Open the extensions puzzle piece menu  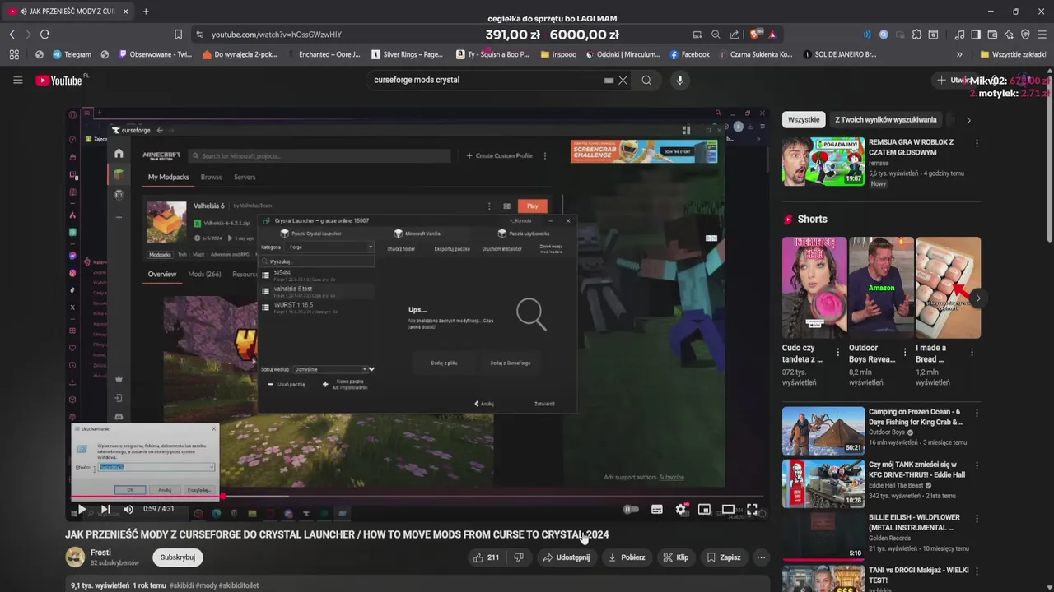916,35
